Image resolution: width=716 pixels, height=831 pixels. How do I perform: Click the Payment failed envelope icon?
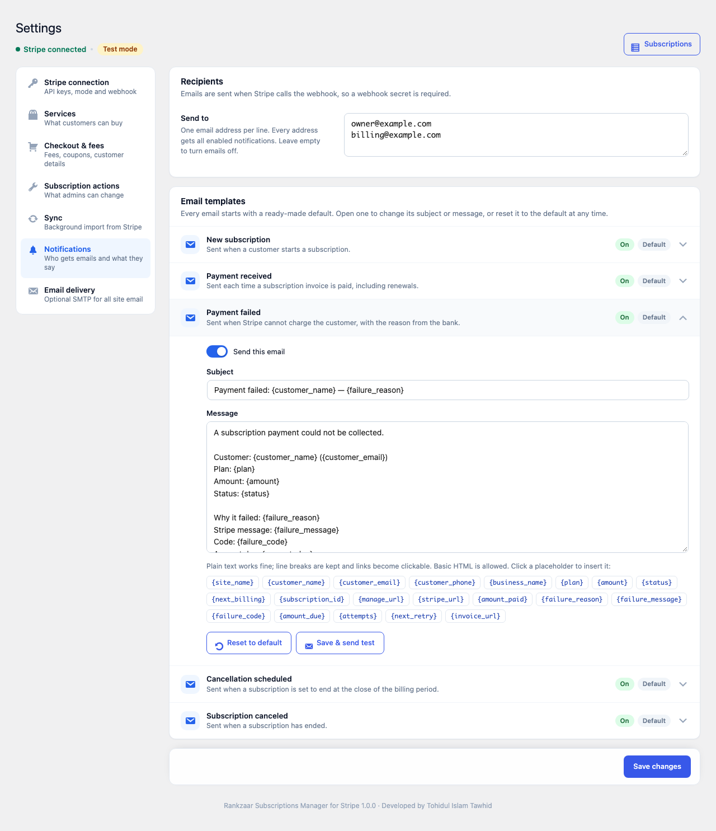(x=190, y=318)
